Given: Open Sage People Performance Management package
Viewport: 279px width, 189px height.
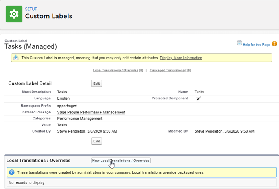Looking at the screenshot, I should (91, 112).
